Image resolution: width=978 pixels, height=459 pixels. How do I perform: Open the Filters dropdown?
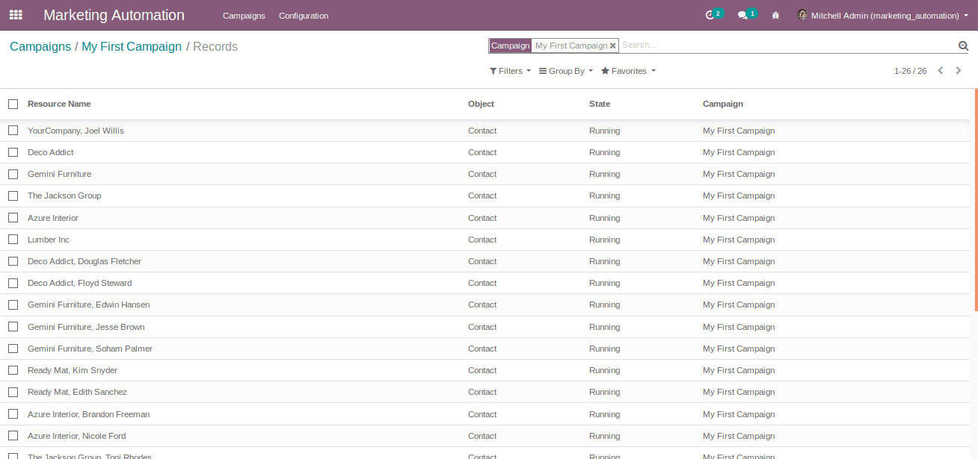click(x=510, y=71)
